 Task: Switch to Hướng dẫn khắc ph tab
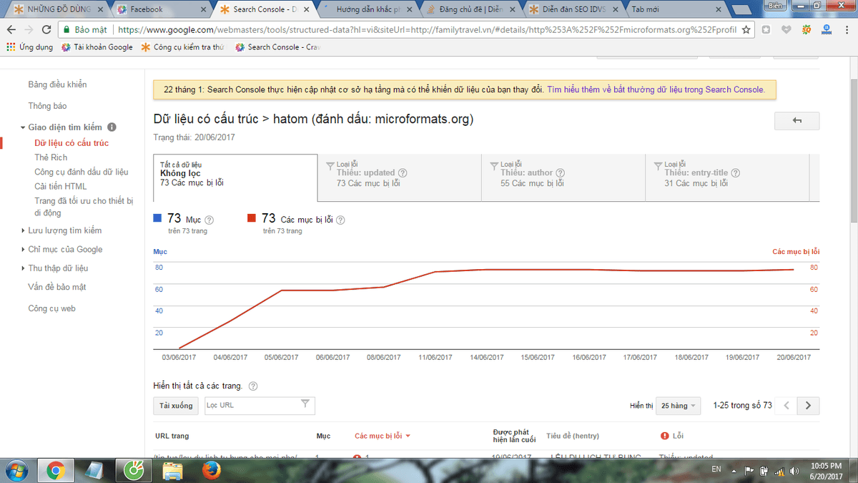pyautogui.click(x=368, y=9)
